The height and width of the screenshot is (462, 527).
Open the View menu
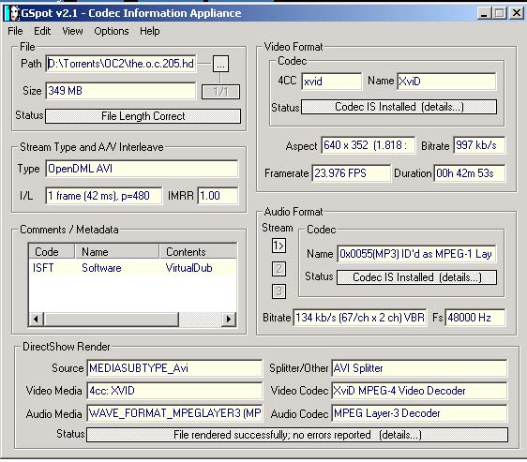pos(72,31)
